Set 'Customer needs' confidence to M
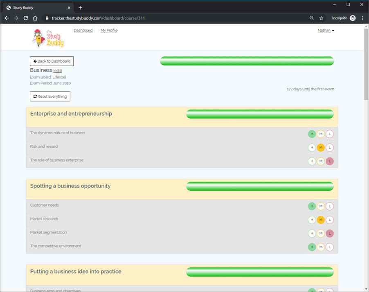The width and height of the screenshot is (369, 292). pos(321,206)
